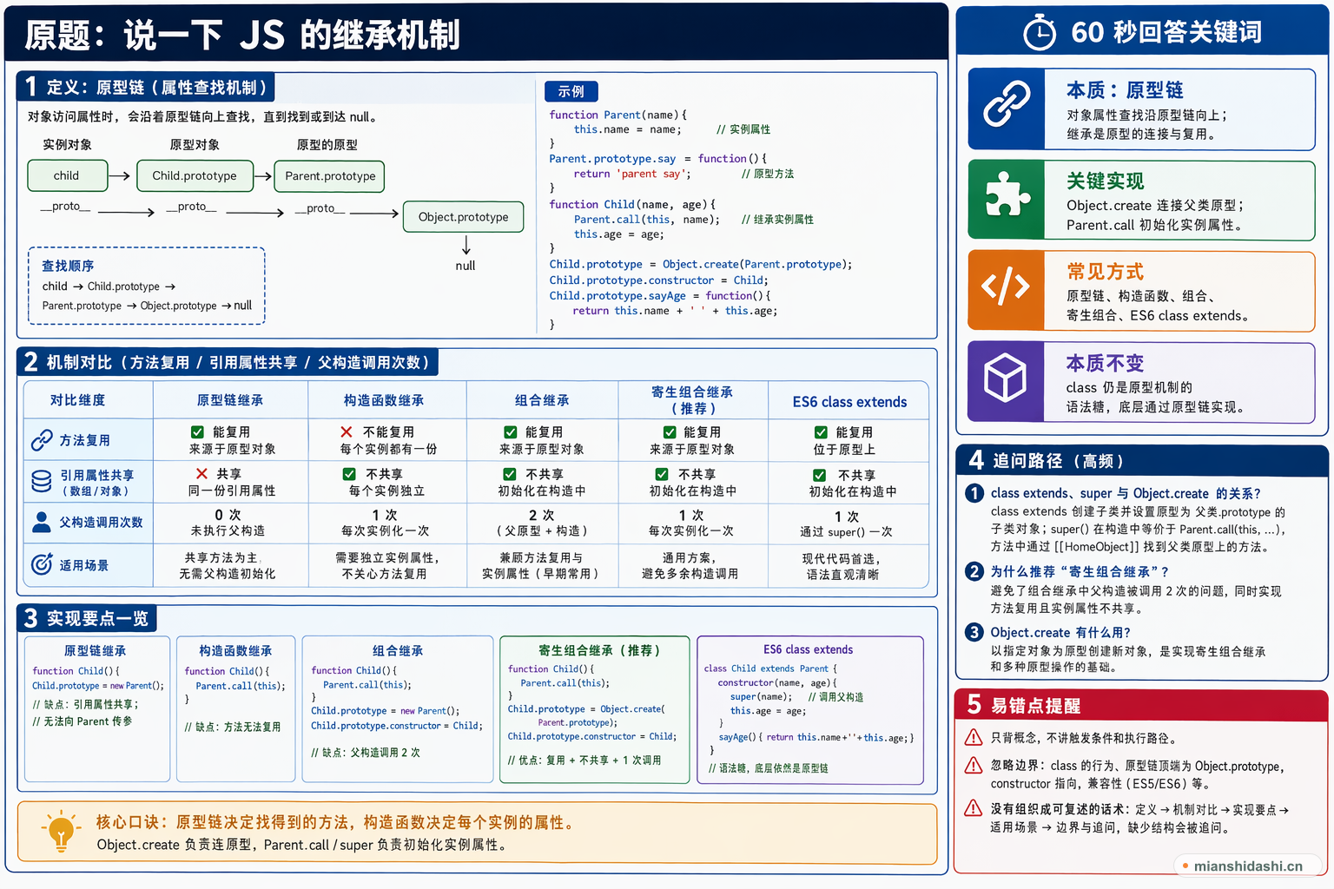1334x889 pixels.
Task: Click 能复用 checkmark in ES6 class extends column
Action: point(821,431)
